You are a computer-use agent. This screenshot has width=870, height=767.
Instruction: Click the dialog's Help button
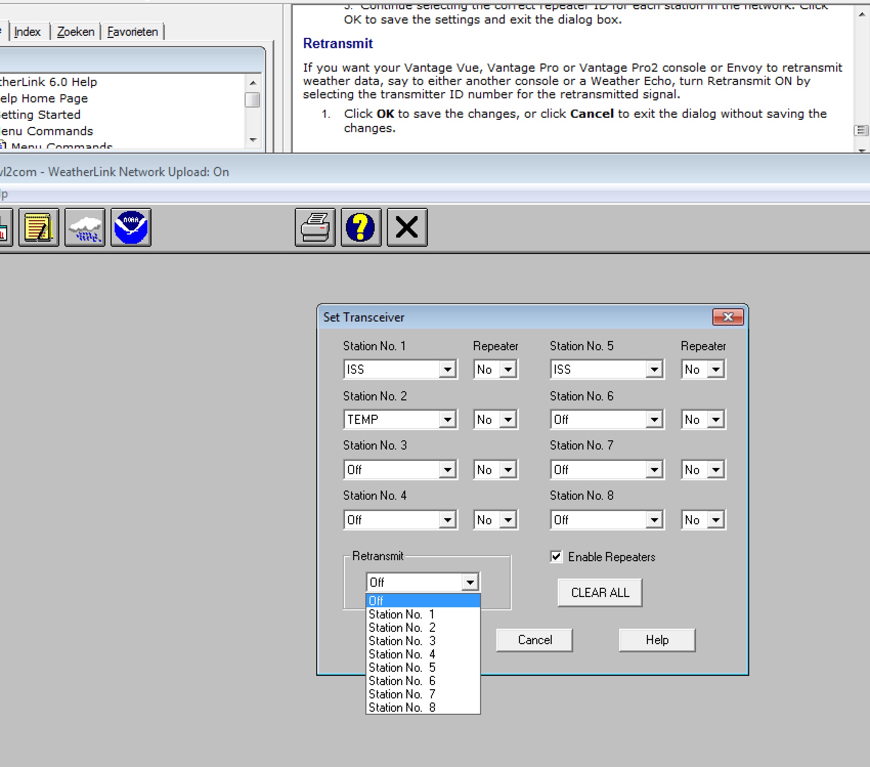pyautogui.click(x=657, y=640)
